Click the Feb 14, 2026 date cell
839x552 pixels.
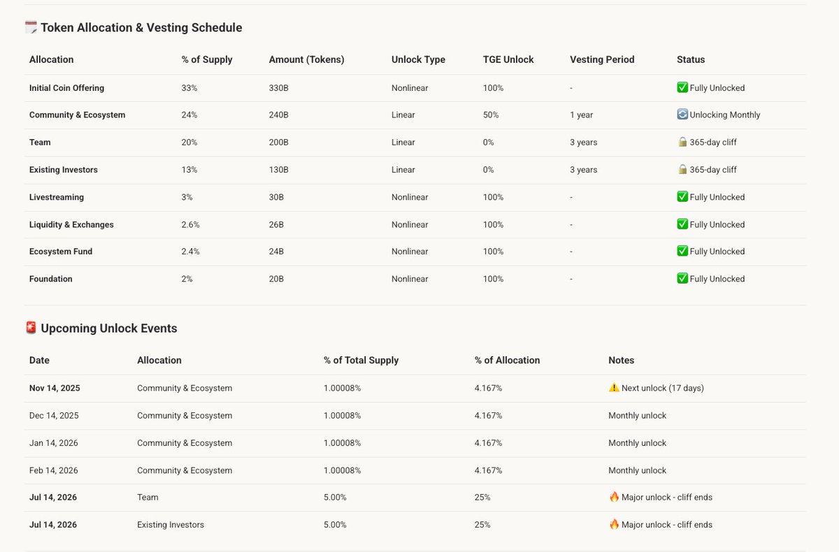tap(54, 470)
